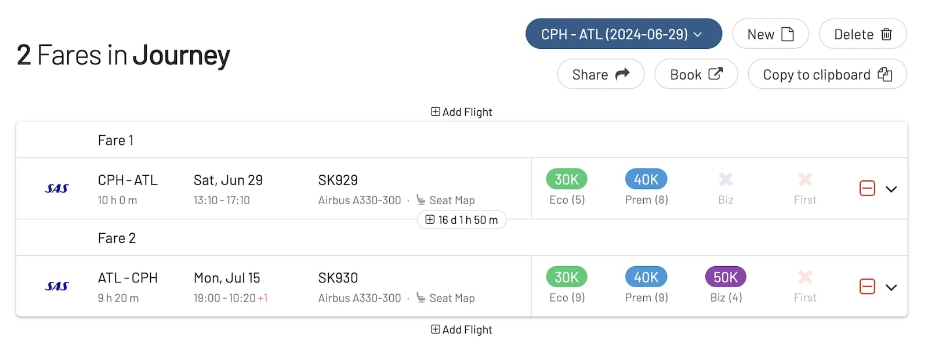The height and width of the screenshot is (348, 928).
Task: Click unavailable Biz X icon for SK929
Action: click(726, 179)
